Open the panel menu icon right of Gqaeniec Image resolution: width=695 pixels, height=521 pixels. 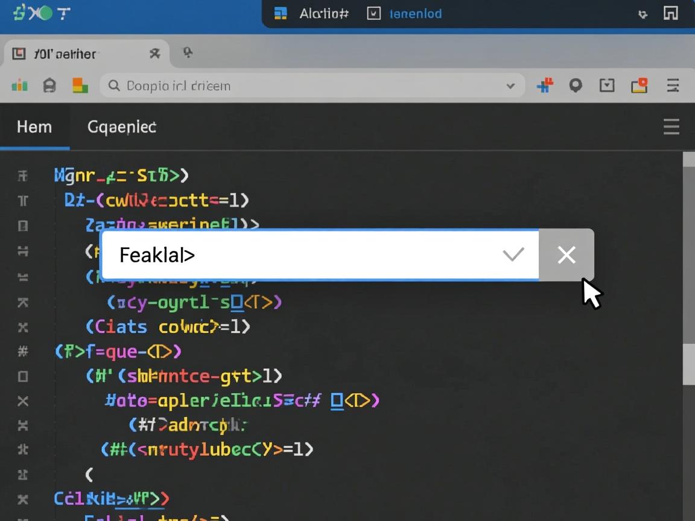point(671,127)
